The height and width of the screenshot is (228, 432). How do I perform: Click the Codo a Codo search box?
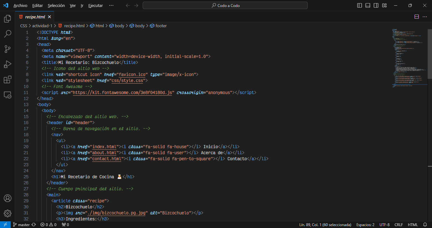click(x=225, y=5)
